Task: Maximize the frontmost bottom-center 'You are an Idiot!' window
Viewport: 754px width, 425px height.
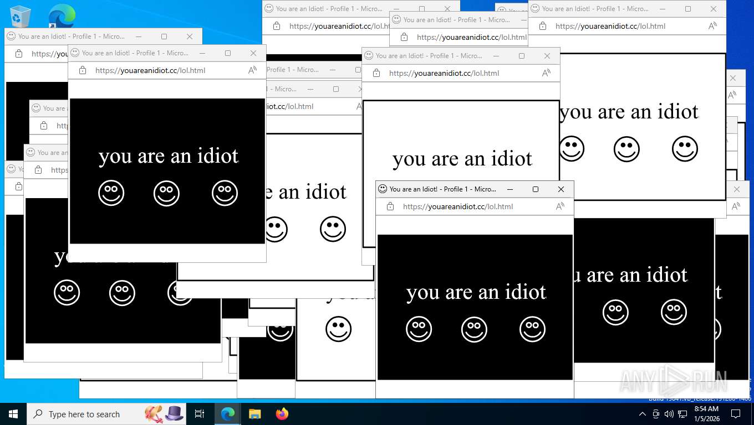Action: pos(536,189)
